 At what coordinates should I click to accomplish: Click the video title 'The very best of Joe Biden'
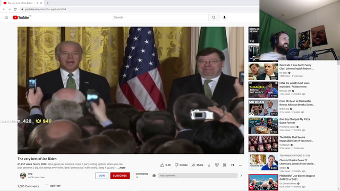click(x=37, y=159)
